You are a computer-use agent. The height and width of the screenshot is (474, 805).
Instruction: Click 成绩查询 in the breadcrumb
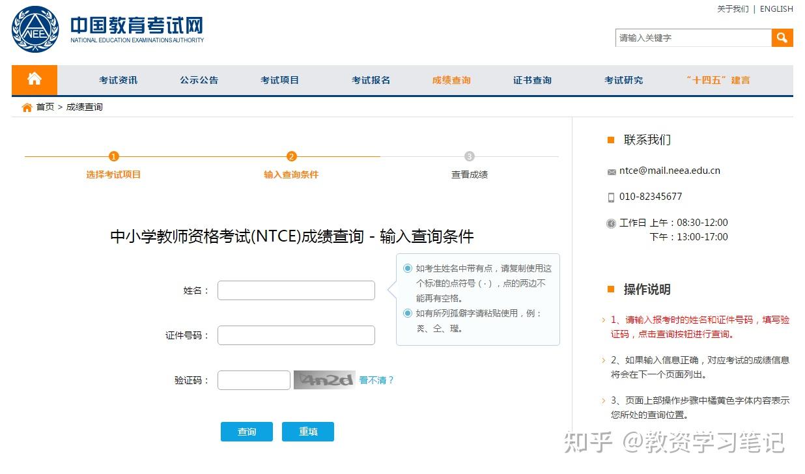click(x=85, y=107)
